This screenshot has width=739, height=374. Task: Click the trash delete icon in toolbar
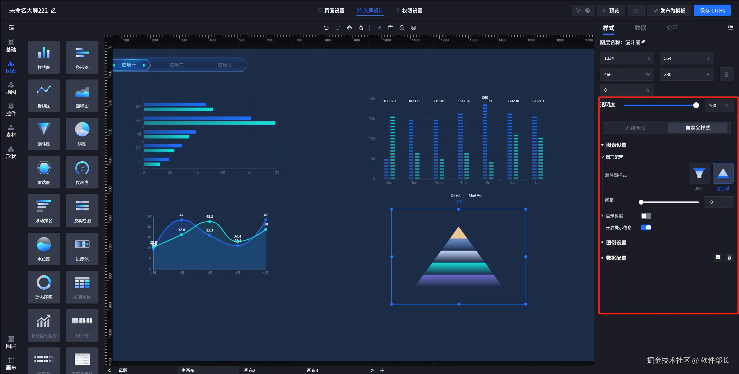(390, 28)
